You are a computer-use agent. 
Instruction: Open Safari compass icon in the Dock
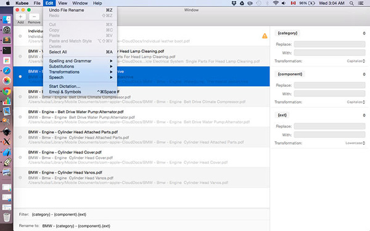point(7,70)
